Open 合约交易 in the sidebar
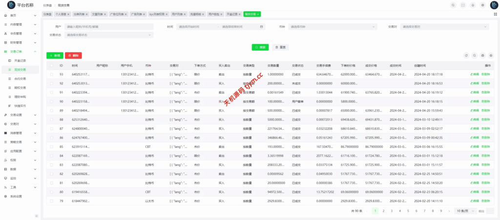The image size is (500, 220). pos(20,79)
